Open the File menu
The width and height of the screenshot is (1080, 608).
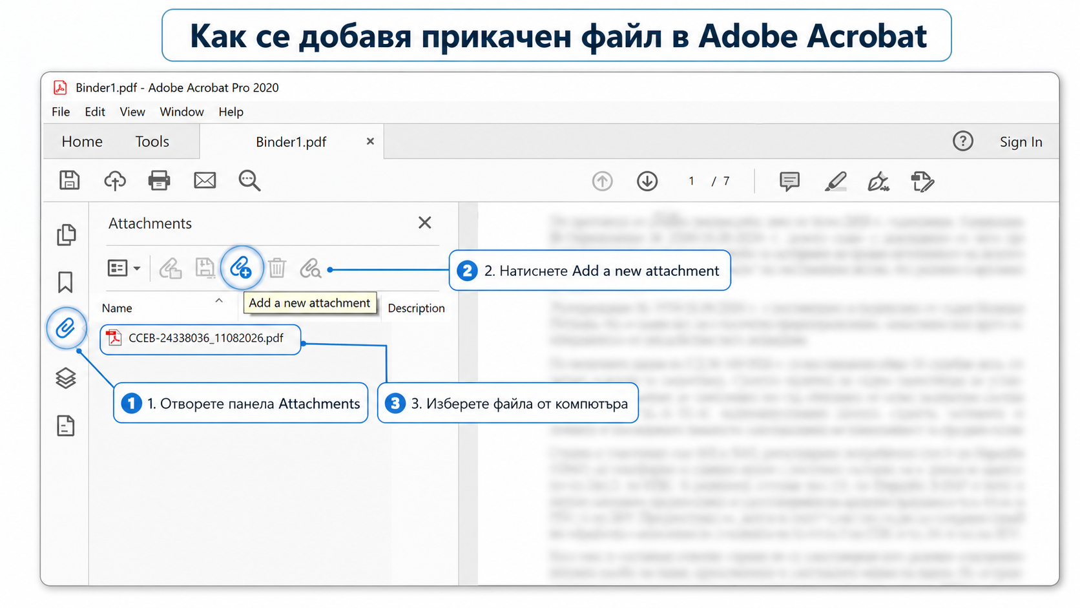point(61,112)
